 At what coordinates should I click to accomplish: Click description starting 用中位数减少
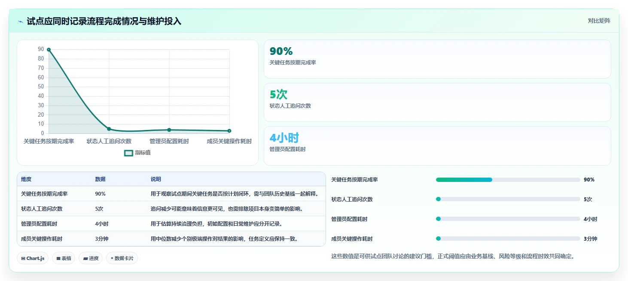coord(224,239)
